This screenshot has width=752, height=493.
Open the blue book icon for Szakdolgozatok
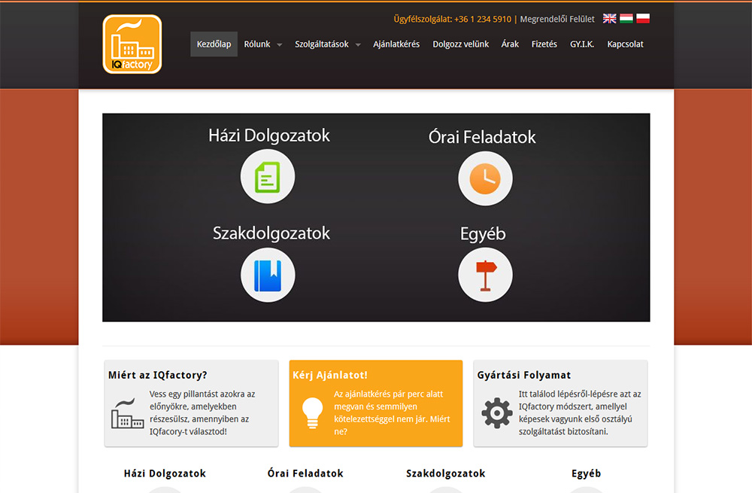(268, 275)
